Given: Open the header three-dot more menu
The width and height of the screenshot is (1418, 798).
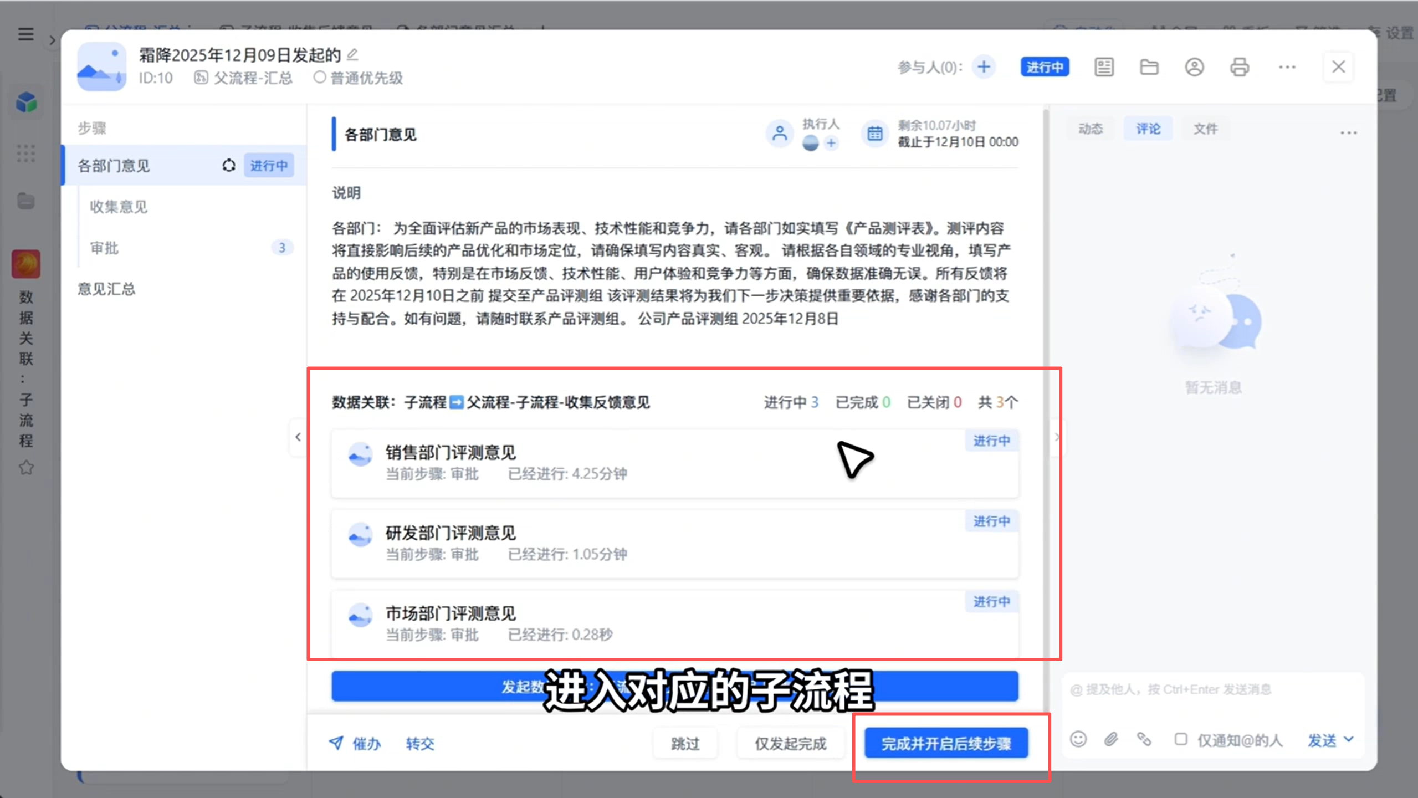Looking at the screenshot, I should 1287,67.
